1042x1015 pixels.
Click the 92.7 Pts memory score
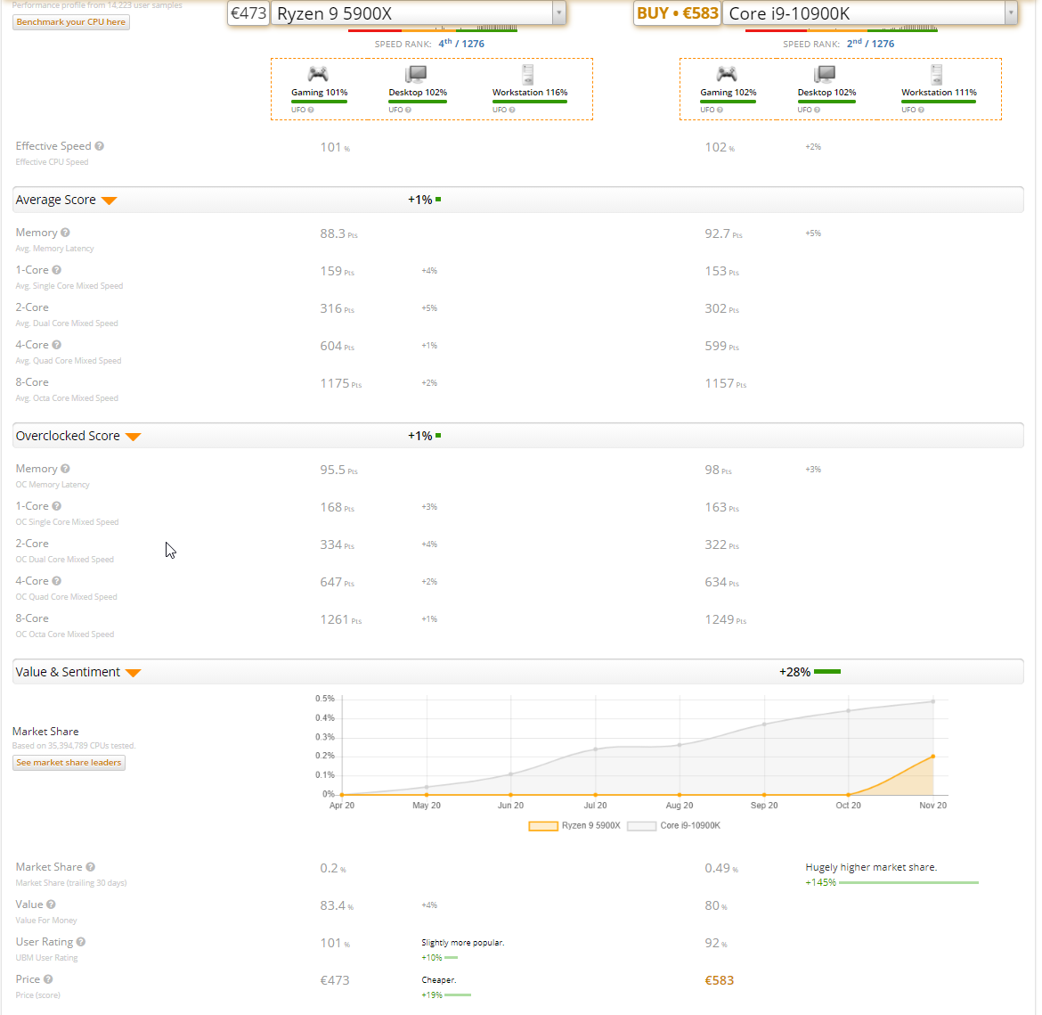click(x=723, y=233)
